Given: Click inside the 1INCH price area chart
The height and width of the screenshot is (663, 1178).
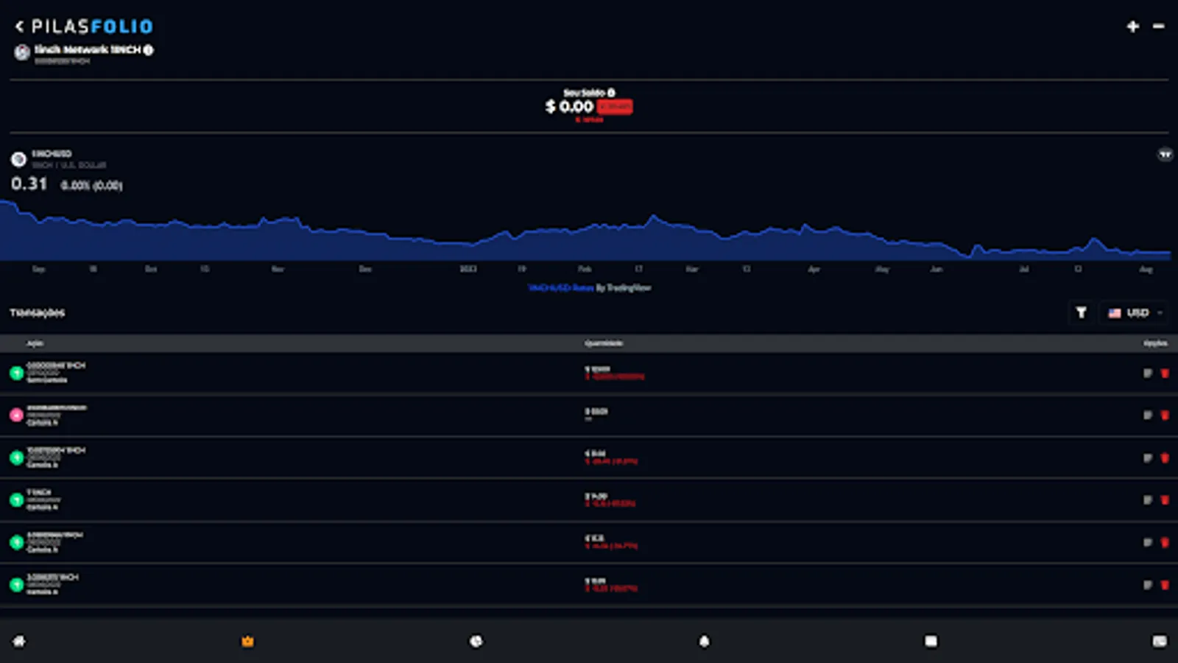Looking at the screenshot, I should coord(585,230).
